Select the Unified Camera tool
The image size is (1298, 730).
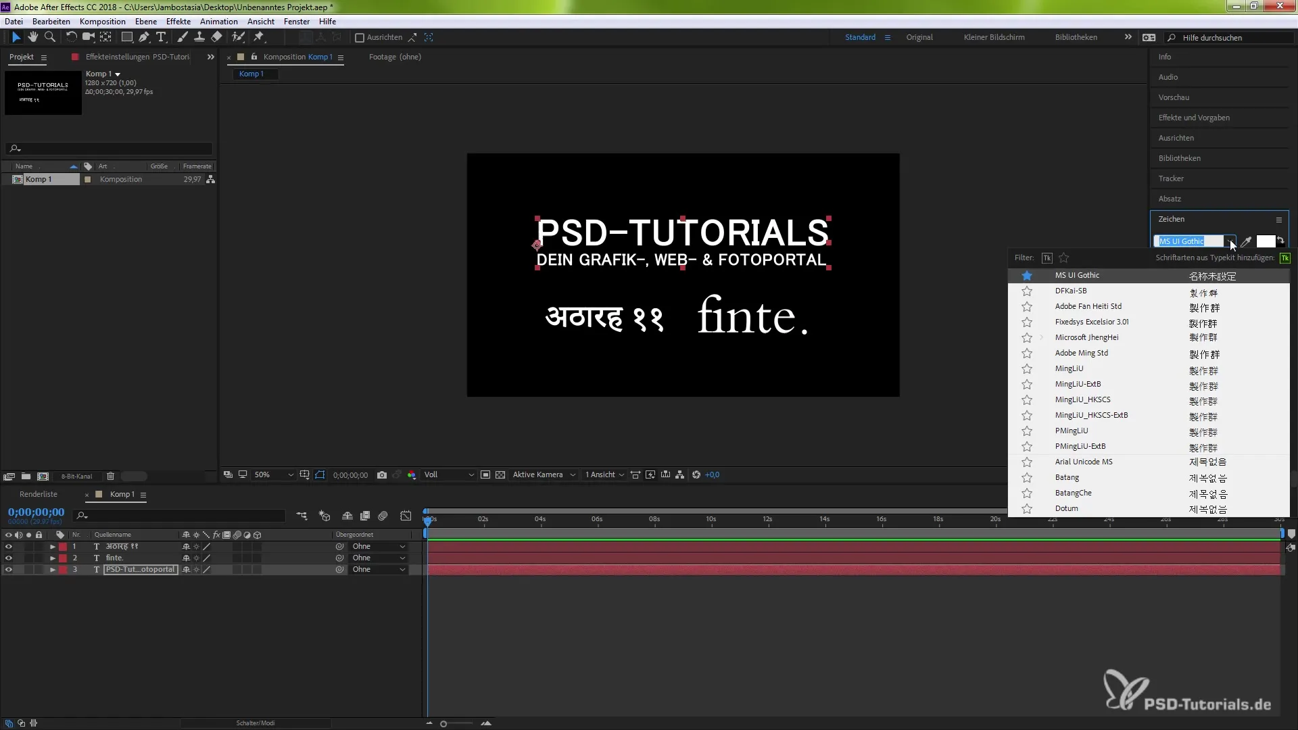(x=89, y=37)
